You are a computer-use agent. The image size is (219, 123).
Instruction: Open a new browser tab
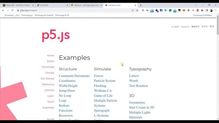tap(141, 5)
